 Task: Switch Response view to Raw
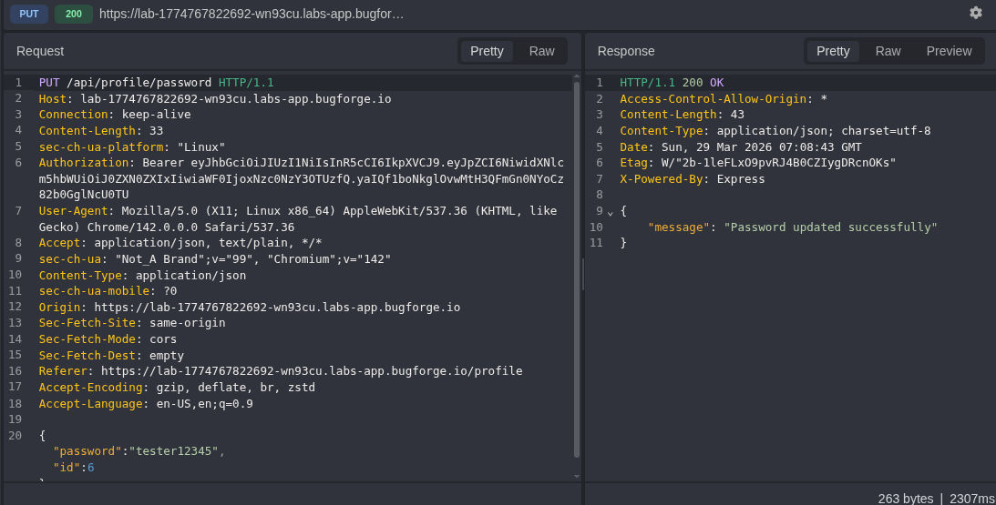(x=888, y=51)
